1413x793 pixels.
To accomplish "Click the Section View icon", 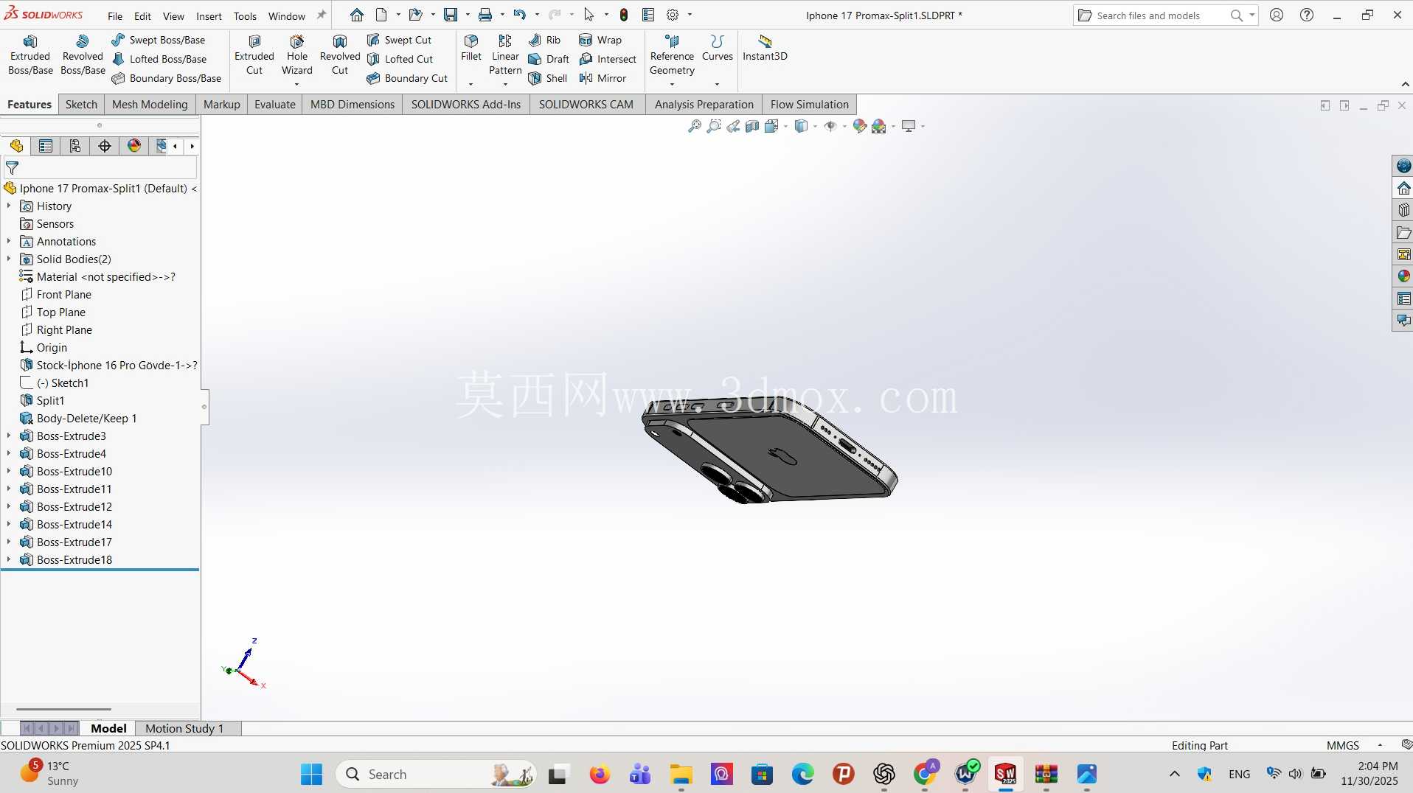I will 752,126.
